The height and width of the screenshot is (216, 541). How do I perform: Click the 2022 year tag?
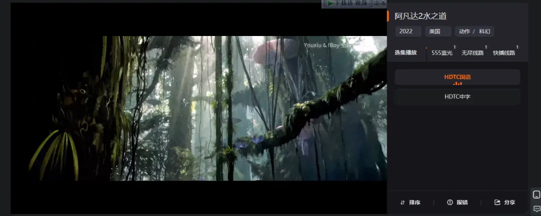[x=408, y=31]
